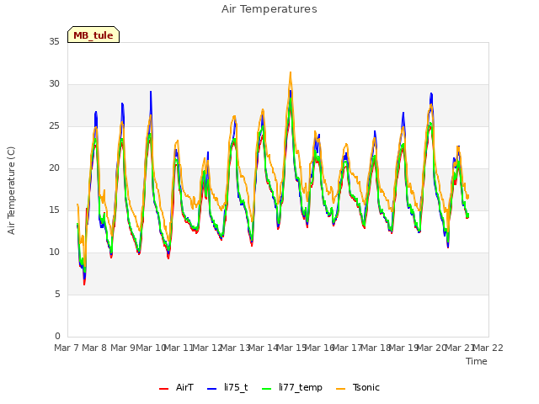The width and height of the screenshot is (539, 404).
Task: Click the Time axis title
Action: pos(477,361)
